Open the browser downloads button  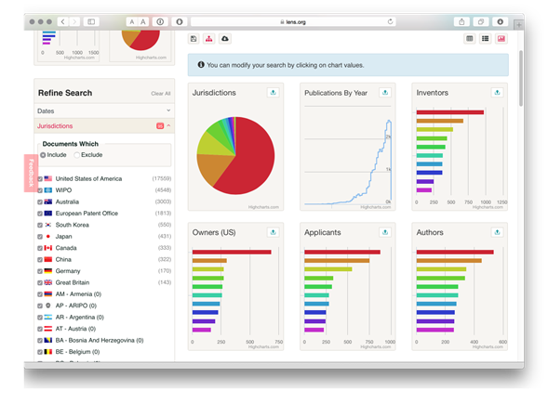[501, 21]
